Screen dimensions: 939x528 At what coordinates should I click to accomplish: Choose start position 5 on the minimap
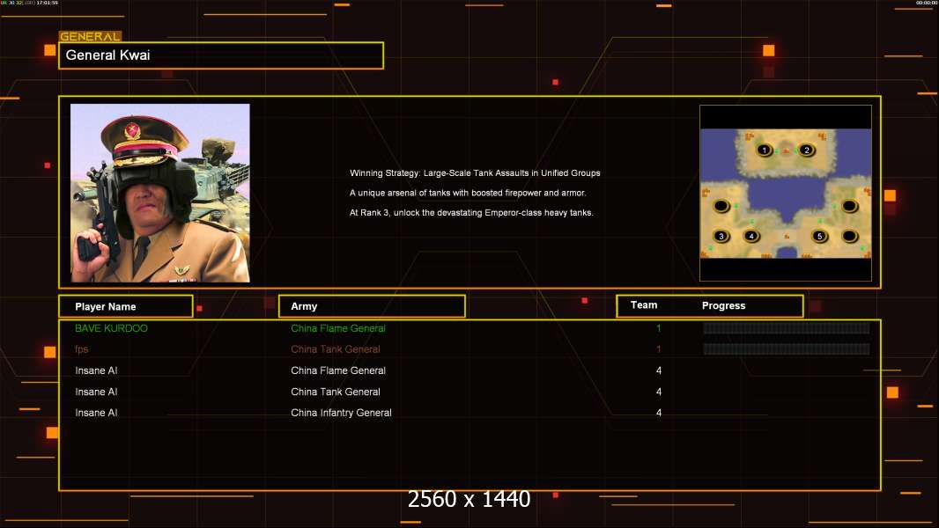point(820,236)
